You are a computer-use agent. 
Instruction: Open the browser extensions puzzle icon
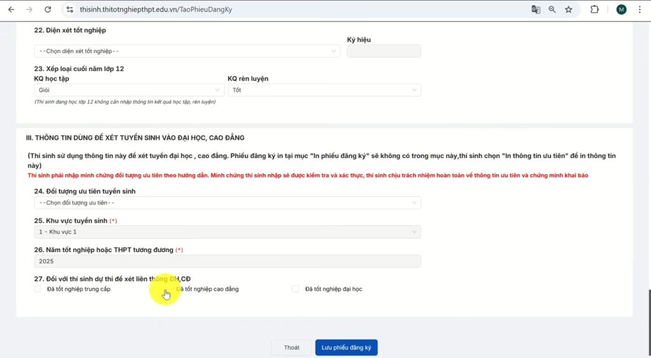pyautogui.click(x=594, y=10)
